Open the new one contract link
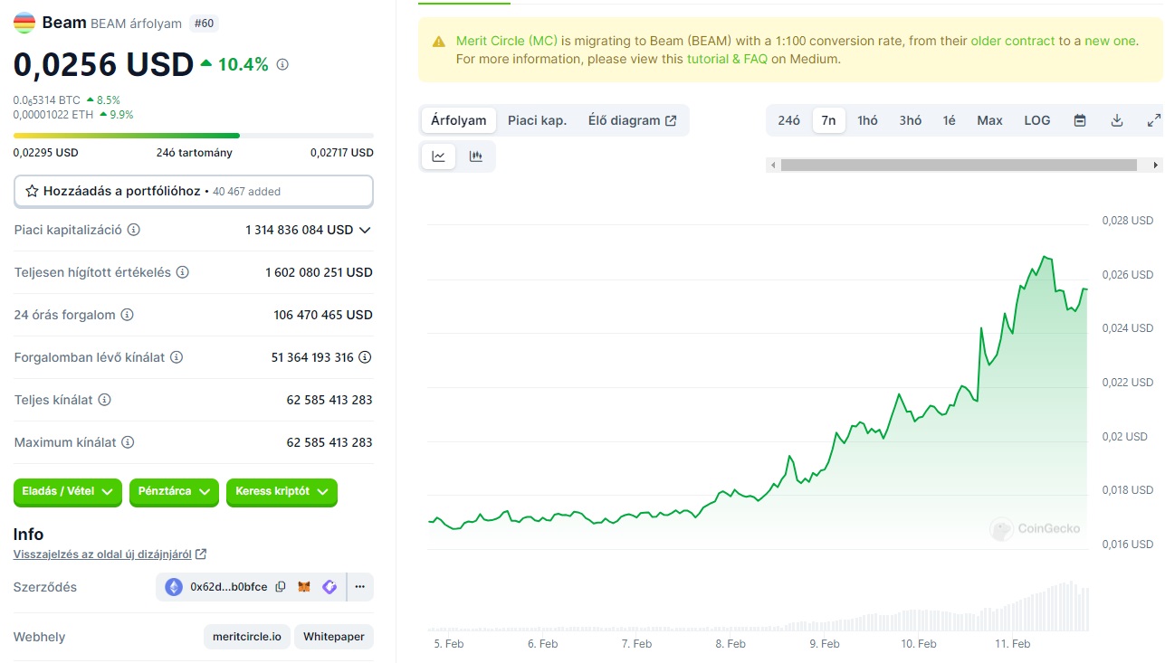1165x663 pixels. [x=1110, y=41]
